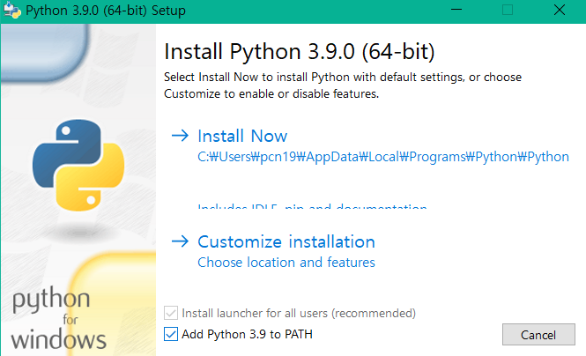The image size is (586, 356).
Task: Click the install path under Install Now
Action: point(383,157)
